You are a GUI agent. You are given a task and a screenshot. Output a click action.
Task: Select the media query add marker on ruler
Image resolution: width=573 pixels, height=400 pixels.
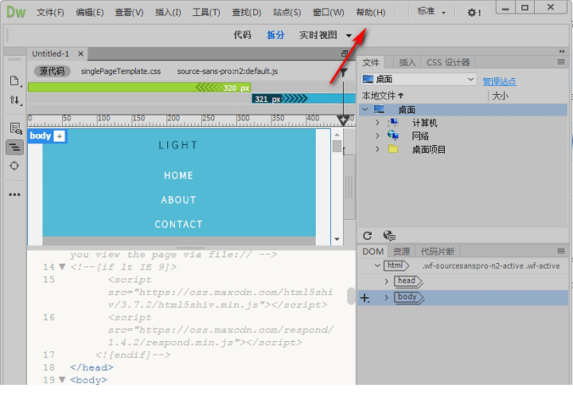pyautogui.click(x=343, y=120)
